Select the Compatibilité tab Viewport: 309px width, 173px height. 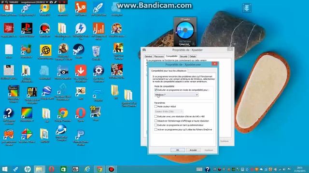click(171, 56)
